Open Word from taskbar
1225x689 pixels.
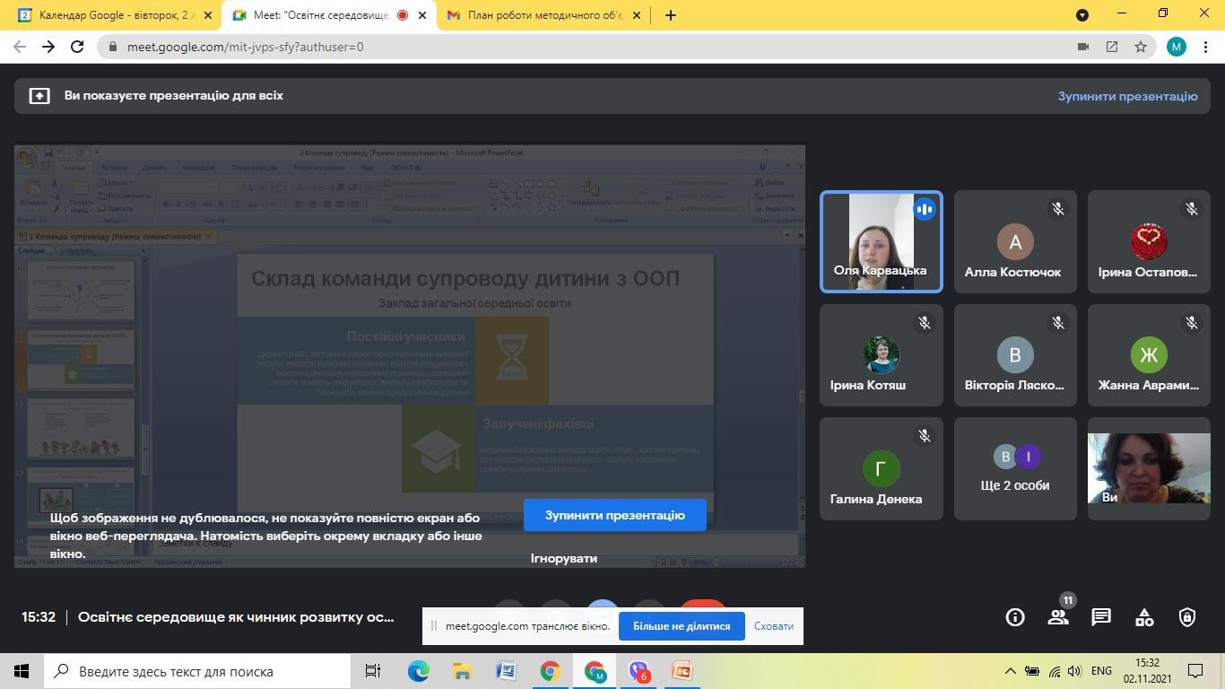506,671
